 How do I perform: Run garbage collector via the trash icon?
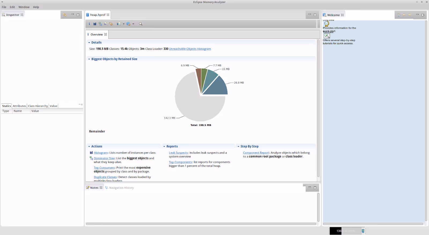(x=363, y=231)
